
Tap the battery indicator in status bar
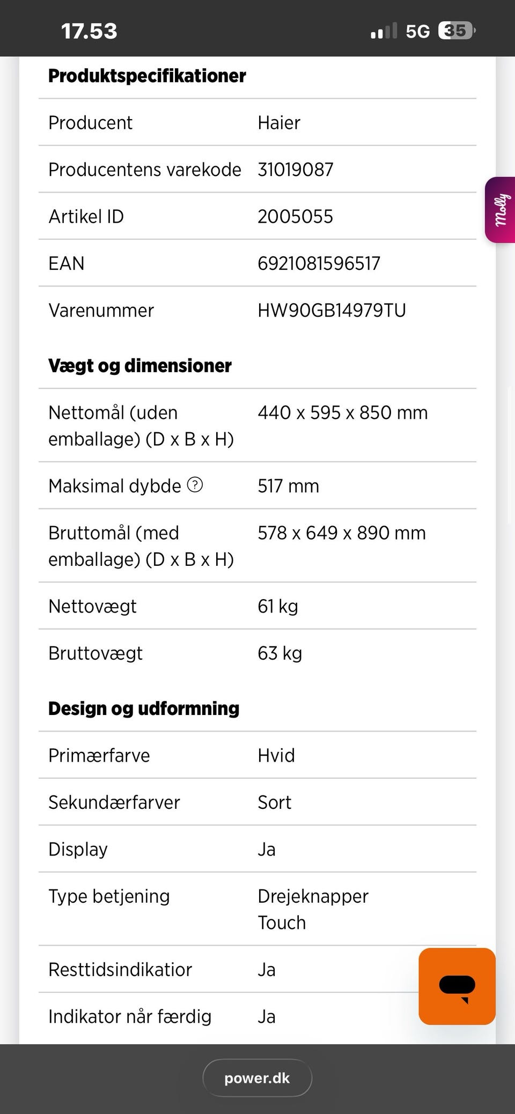click(457, 31)
